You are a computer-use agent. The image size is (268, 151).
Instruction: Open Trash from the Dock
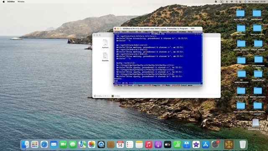click(242, 144)
